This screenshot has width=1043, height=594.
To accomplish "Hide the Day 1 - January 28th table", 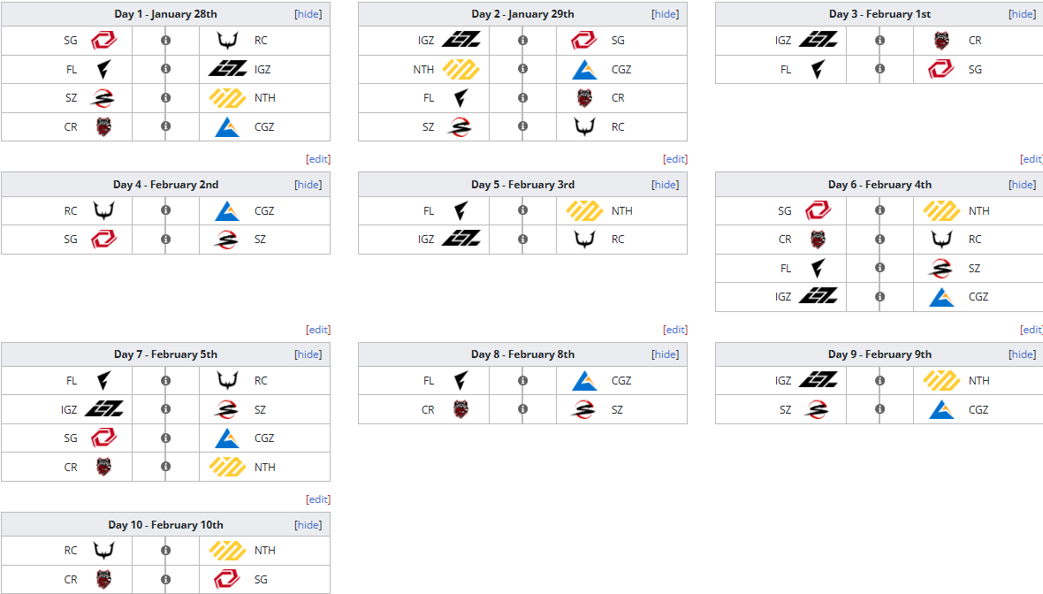I will (308, 14).
